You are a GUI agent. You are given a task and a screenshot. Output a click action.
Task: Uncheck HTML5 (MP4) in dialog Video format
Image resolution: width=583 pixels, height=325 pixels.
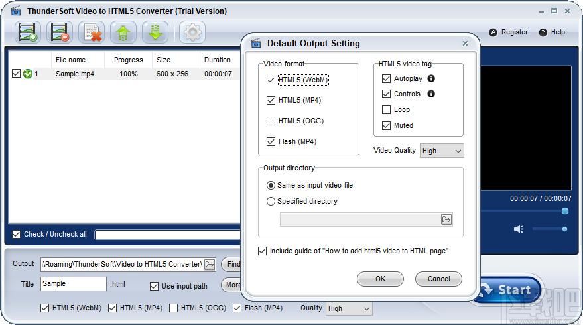(x=271, y=100)
